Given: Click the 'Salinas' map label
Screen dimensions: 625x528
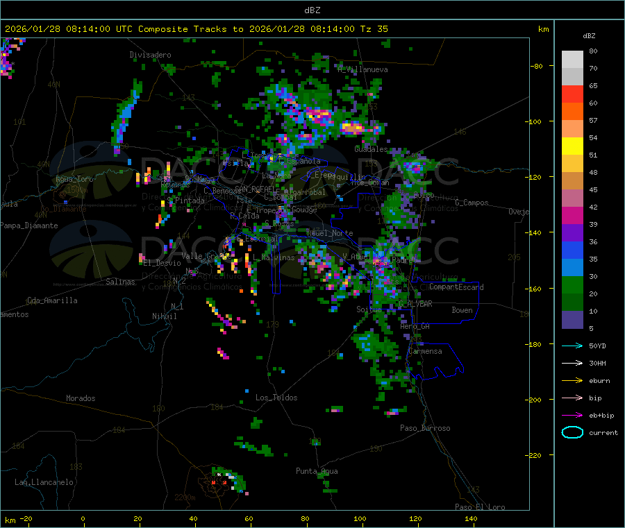Looking at the screenshot, I should click(120, 282).
